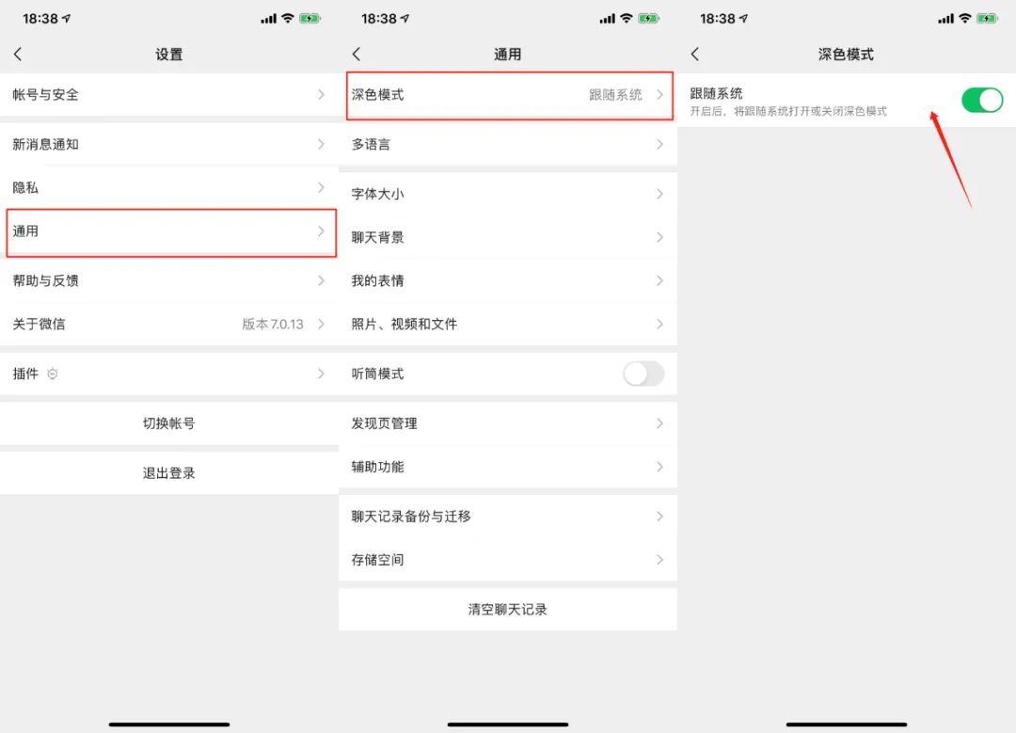Image resolution: width=1016 pixels, height=733 pixels.
Task: Enable 听筒模式 with its switch
Action: (x=643, y=374)
